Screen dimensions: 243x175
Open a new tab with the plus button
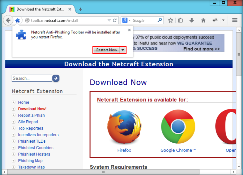pyautogui.click(x=80, y=9)
